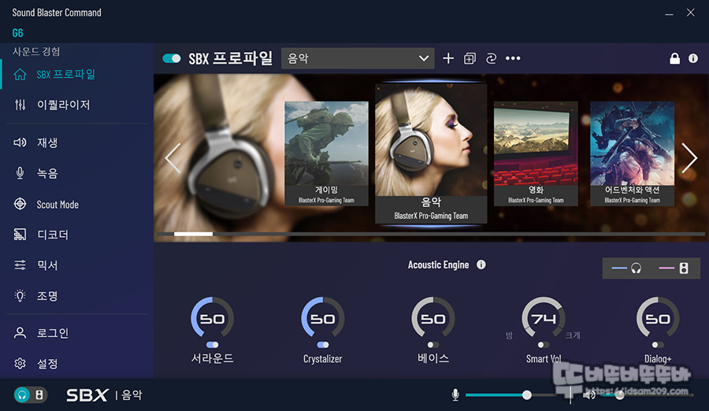Minimize the Sound Blaster Command window

coord(669,13)
